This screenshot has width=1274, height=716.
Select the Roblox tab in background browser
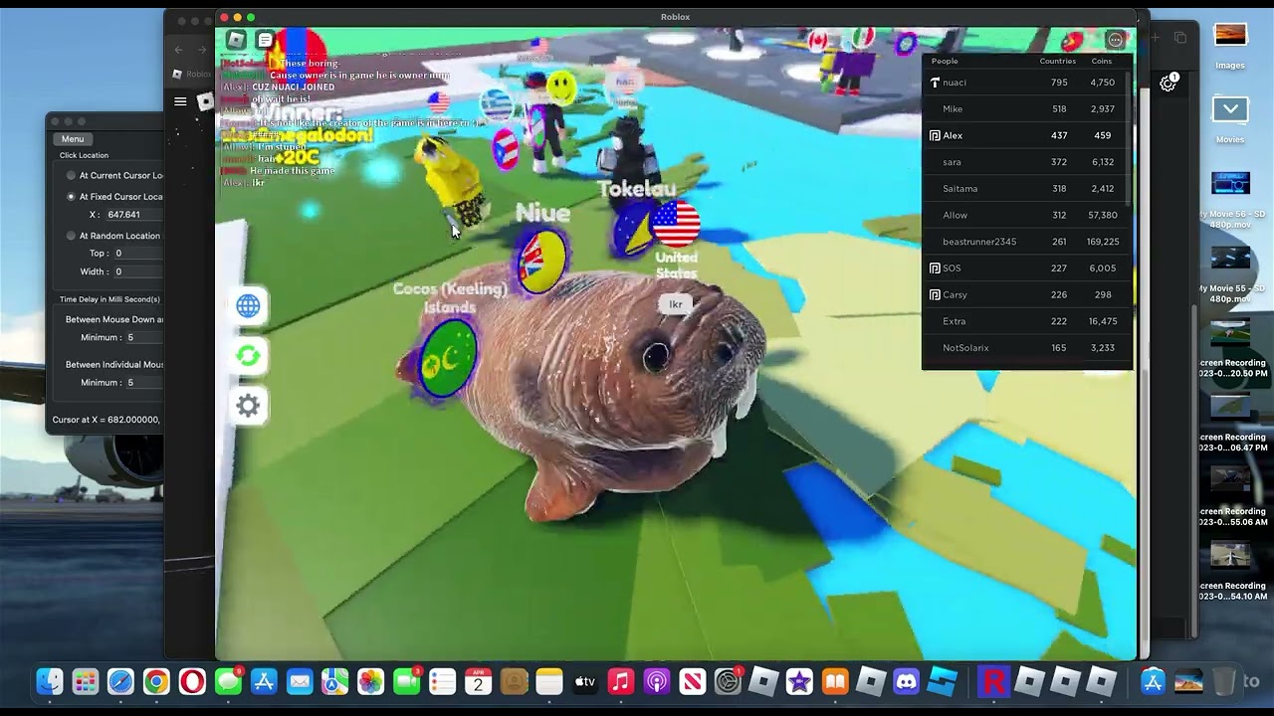point(192,74)
